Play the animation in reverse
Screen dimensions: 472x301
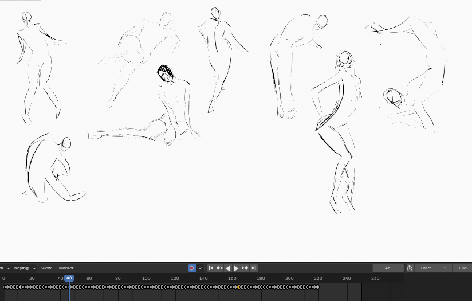228,268
